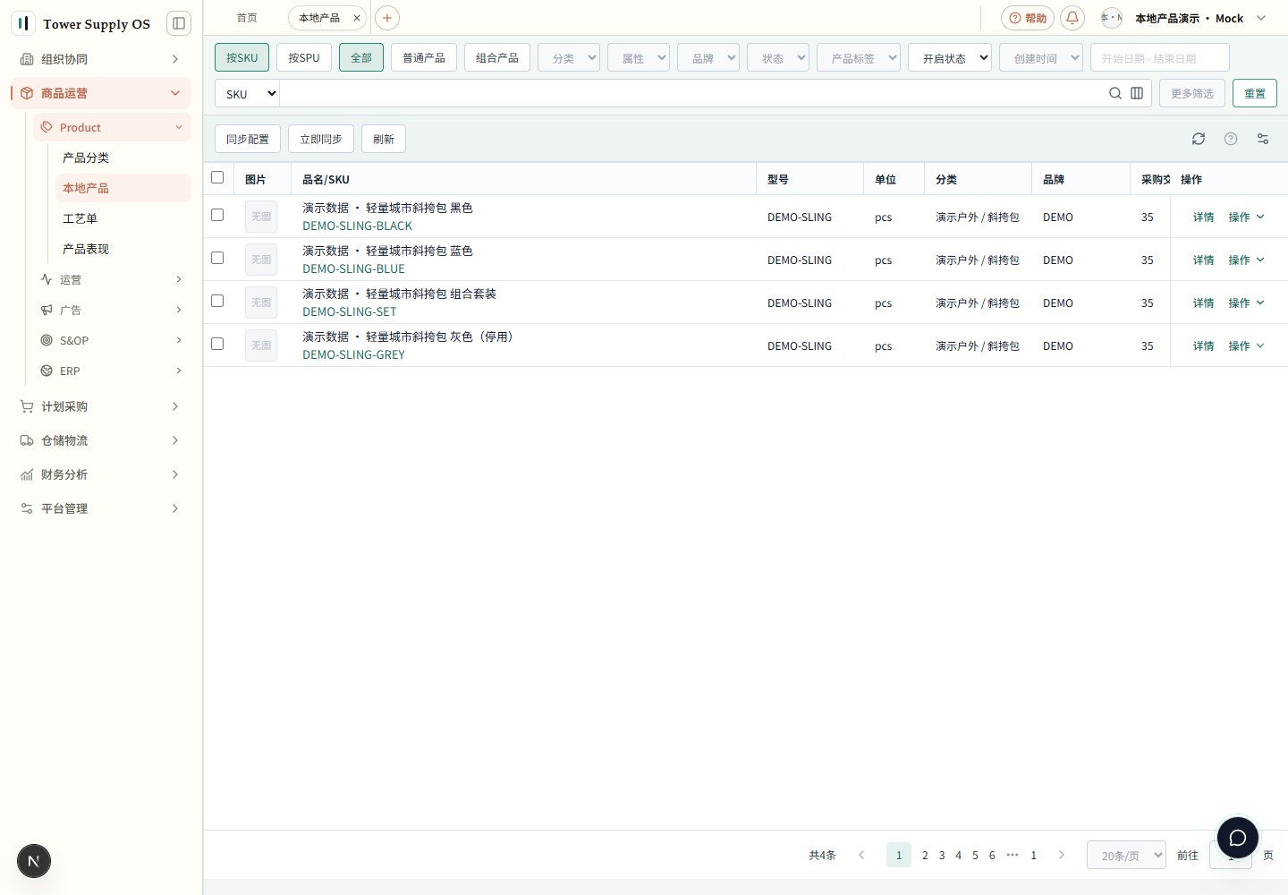Open 详情 for DEMO-SLING-BLUE row

coord(1203,260)
